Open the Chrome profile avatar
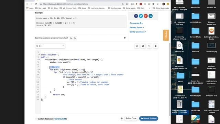 click(164, 4)
